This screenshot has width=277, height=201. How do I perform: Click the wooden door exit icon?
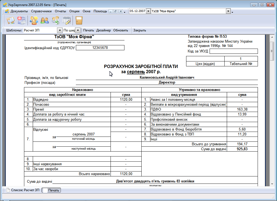[x=79, y=20]
